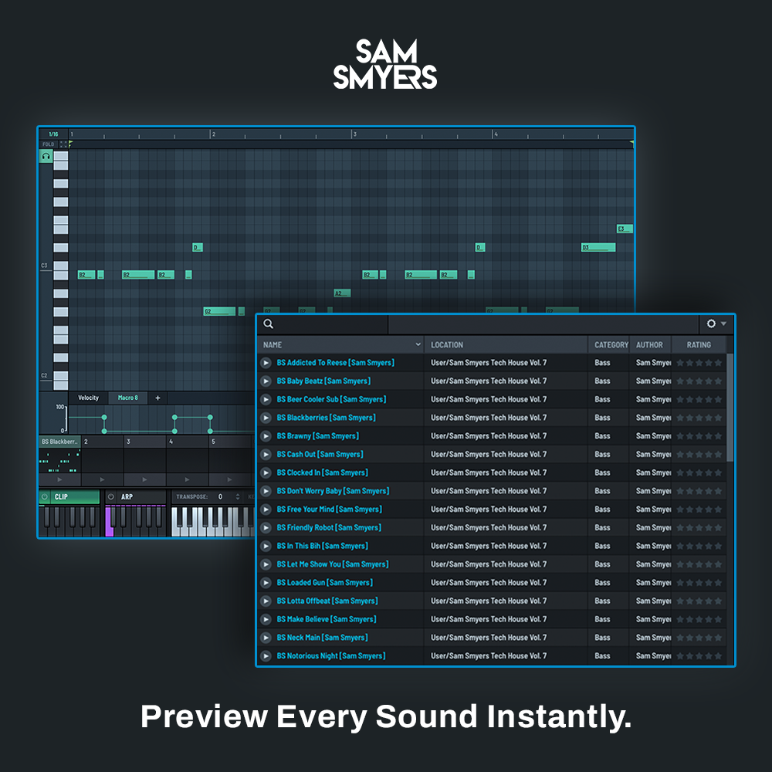This screenshot has height=772, width=772.
Task: Click the green loop start marker flag
Action: click(70, 144)
